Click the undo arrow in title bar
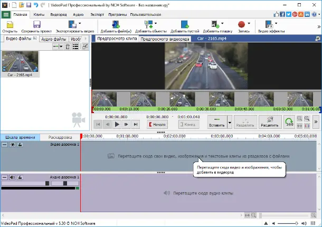 pyautogui.click(x=36, y=5)
